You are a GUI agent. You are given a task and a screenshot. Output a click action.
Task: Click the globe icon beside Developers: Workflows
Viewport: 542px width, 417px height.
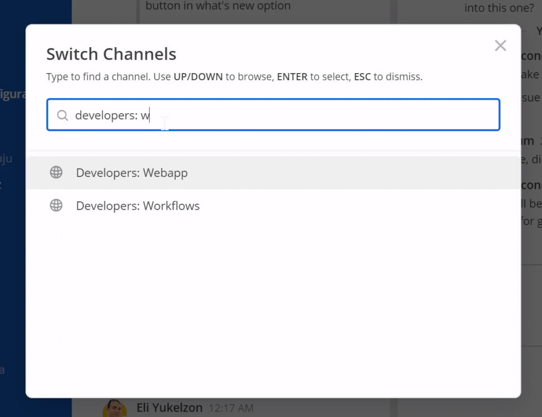(56, 206)
